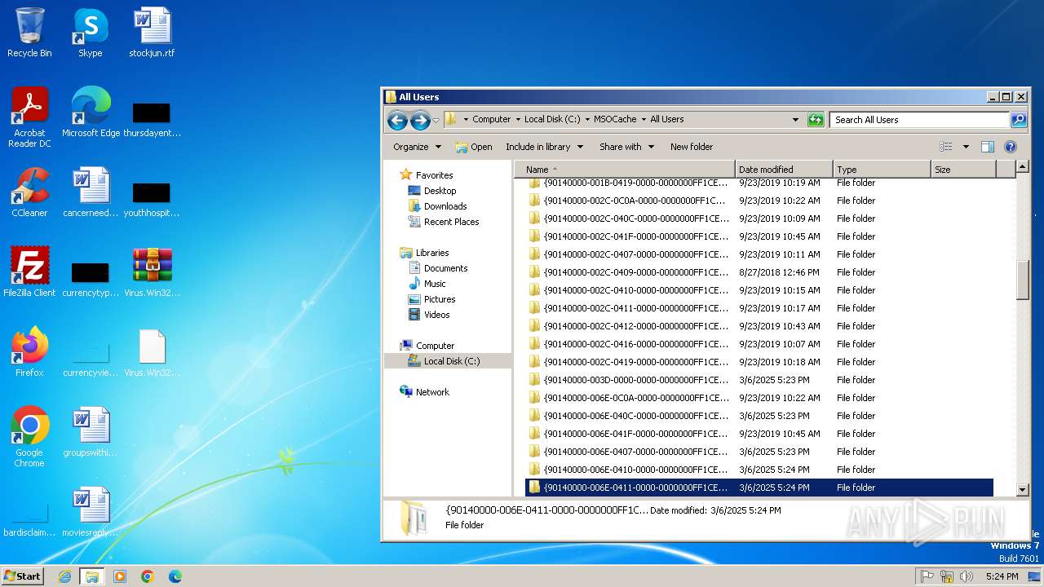The image size is (1044, 587).
Task: Expand Include in library dropdown
Action: point(544,147)
